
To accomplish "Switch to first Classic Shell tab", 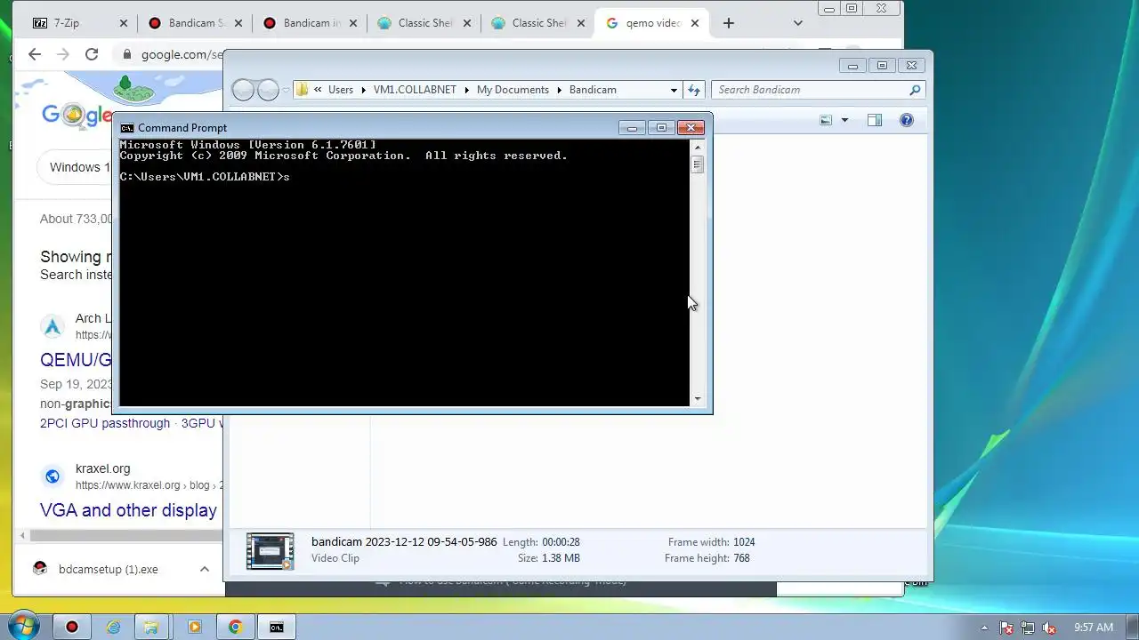I will pyautogui.click(x=424, y=23).
